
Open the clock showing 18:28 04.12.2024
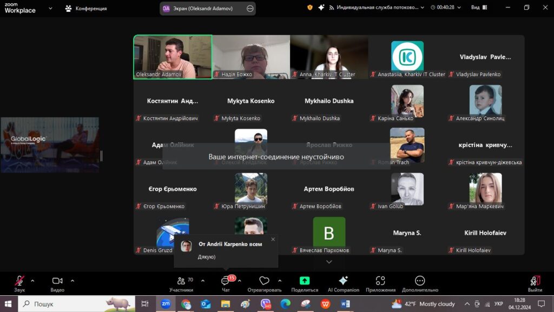(x=520, y=304)
